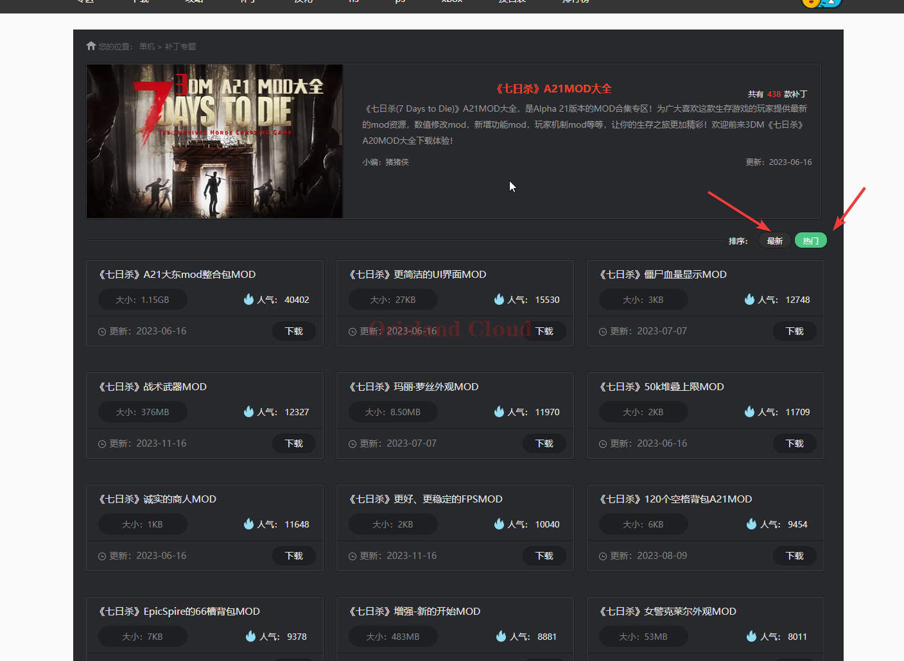904x661 pixels.
Task: Click the clock icon on 诚实的商人MOD
Action: tap(102, 556)
